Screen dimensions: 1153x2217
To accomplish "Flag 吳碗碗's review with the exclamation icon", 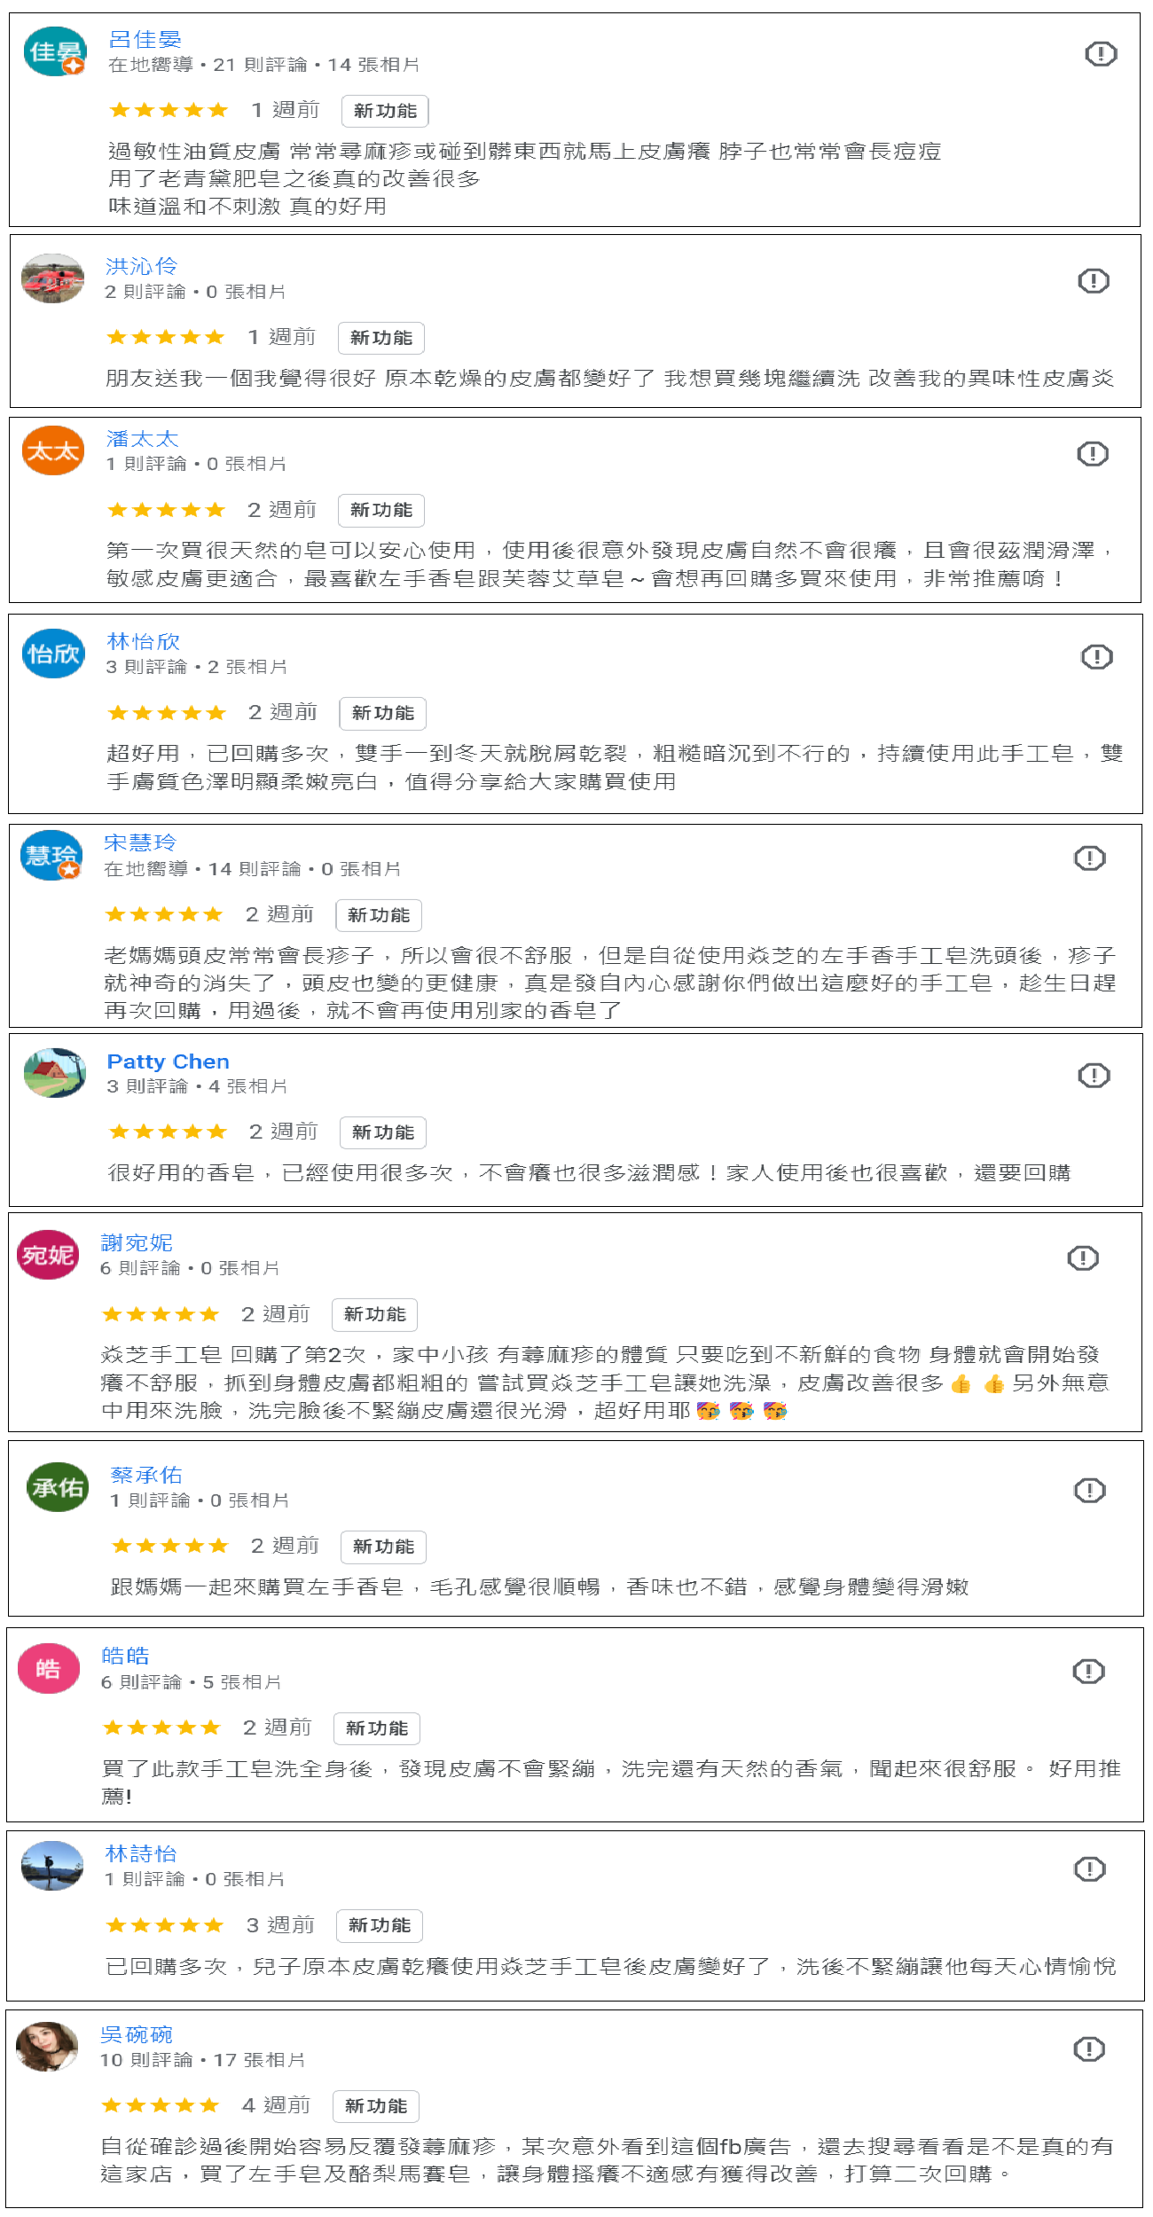I will coord(1089,2049).
